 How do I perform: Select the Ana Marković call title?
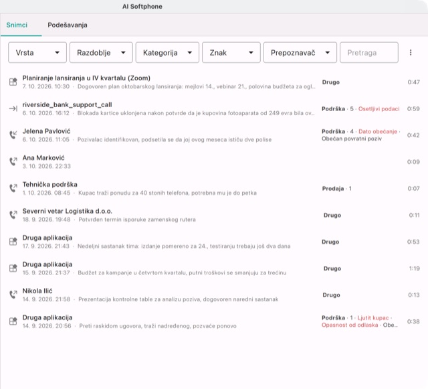point(43,158)
